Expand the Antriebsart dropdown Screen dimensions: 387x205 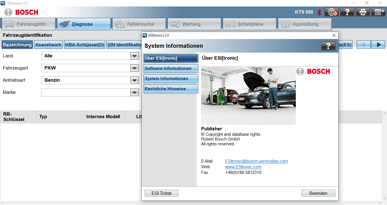coord(134,80)
